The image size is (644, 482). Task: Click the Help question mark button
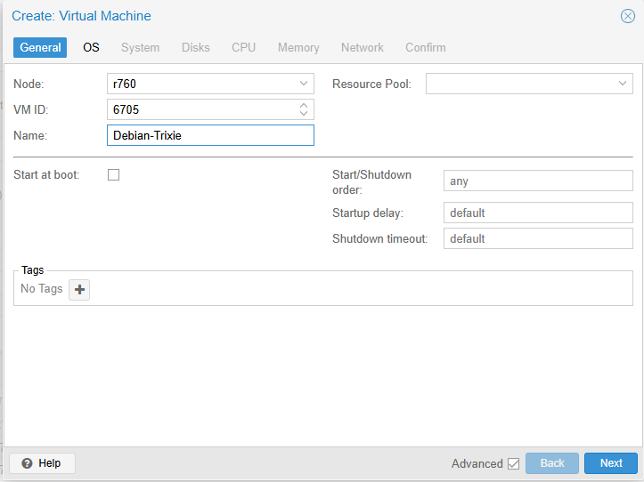tap(42, 463)
